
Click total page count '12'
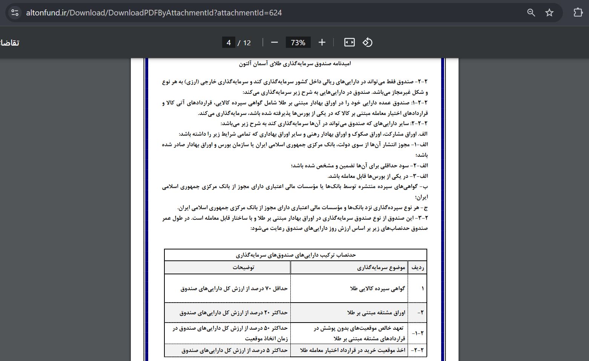[247, 43]
